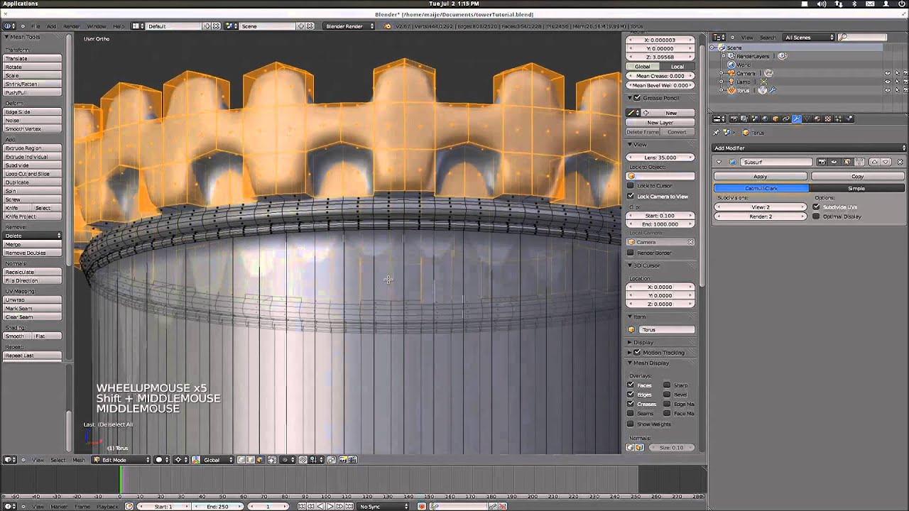Viewport: 909px width, 511px height.
Task: Open the Scene properties tab
Action: [755, 119]
